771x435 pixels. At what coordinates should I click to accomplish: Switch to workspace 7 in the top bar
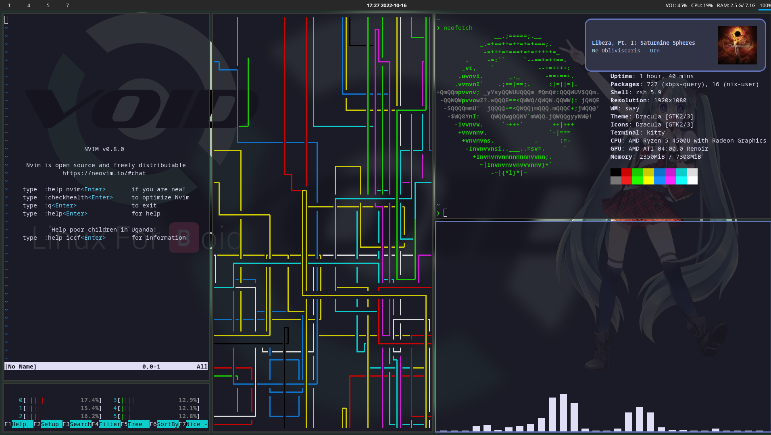67,5
